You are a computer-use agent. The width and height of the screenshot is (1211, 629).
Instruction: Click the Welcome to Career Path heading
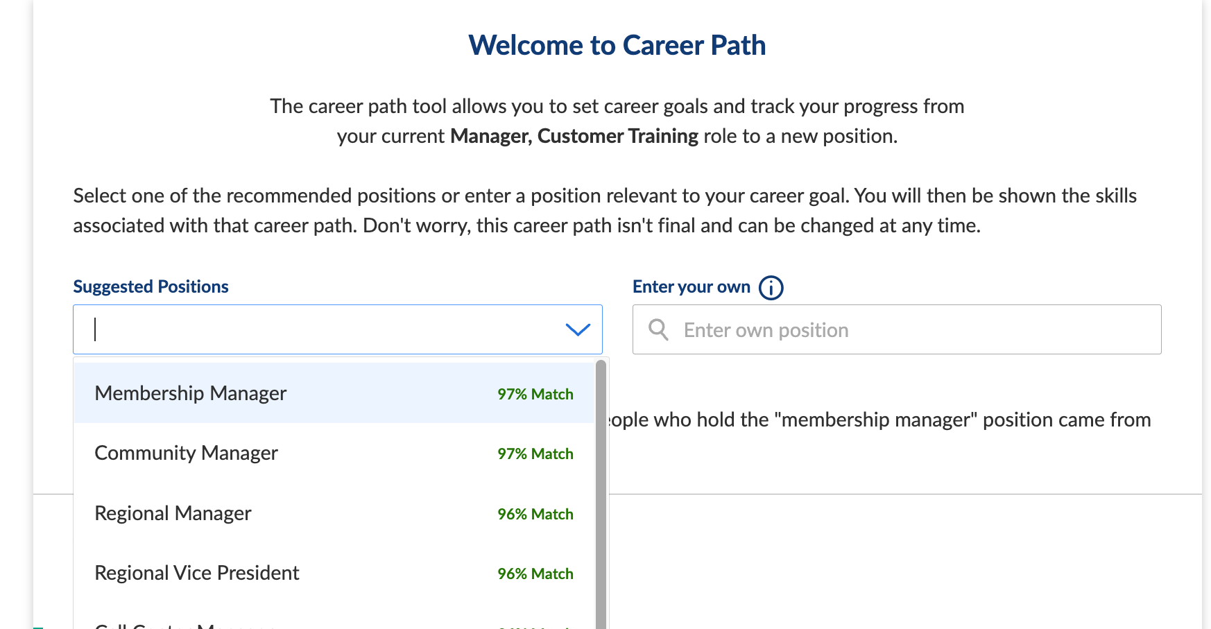pos(617,46)
